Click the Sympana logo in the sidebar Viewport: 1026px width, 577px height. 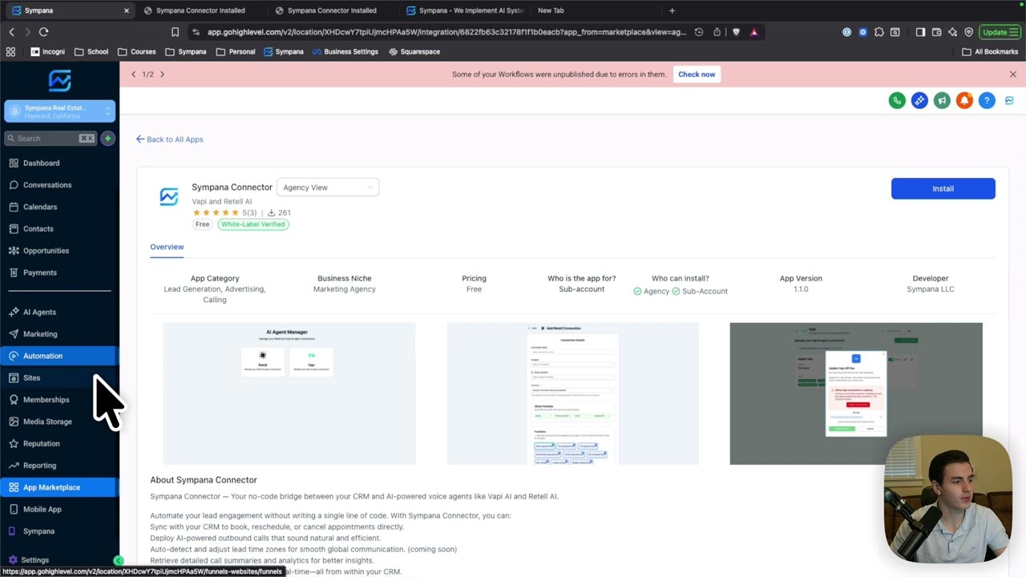[59, 80]
